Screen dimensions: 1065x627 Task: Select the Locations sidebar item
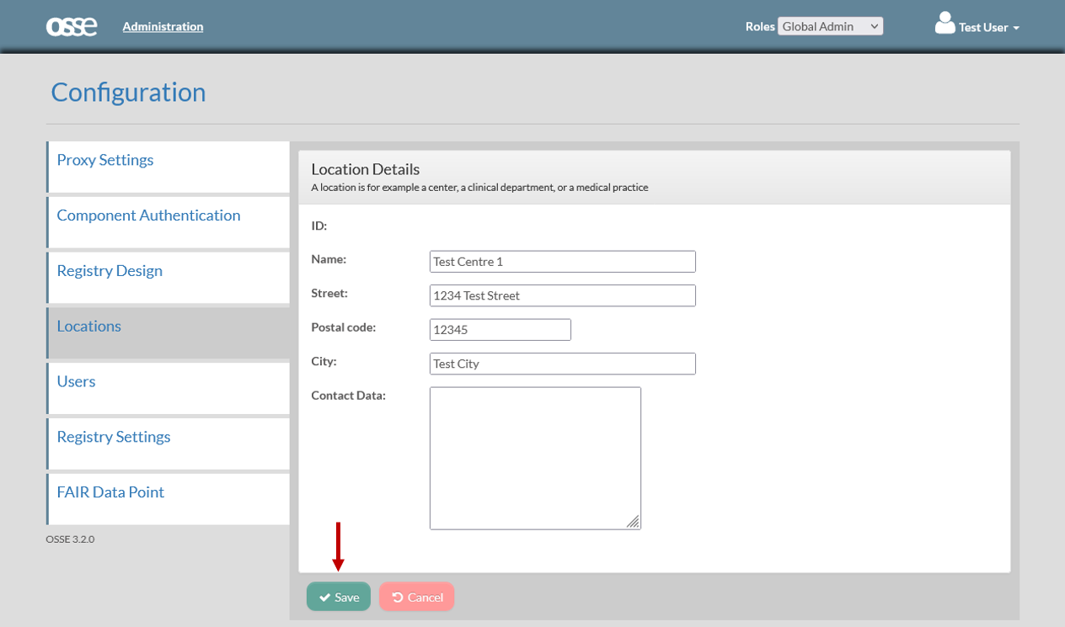(168, 333)
